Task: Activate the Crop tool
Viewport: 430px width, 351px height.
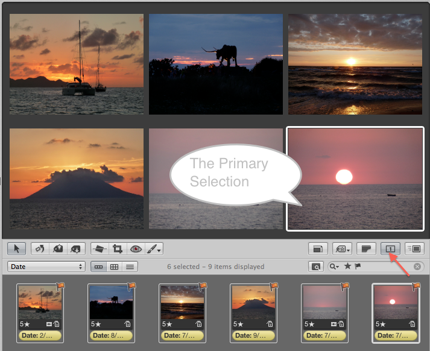Action: coord(118,248)
